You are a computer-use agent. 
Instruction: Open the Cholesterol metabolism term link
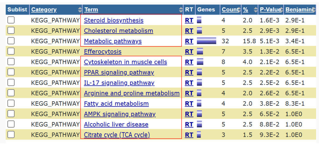click(x=118, y=31)
